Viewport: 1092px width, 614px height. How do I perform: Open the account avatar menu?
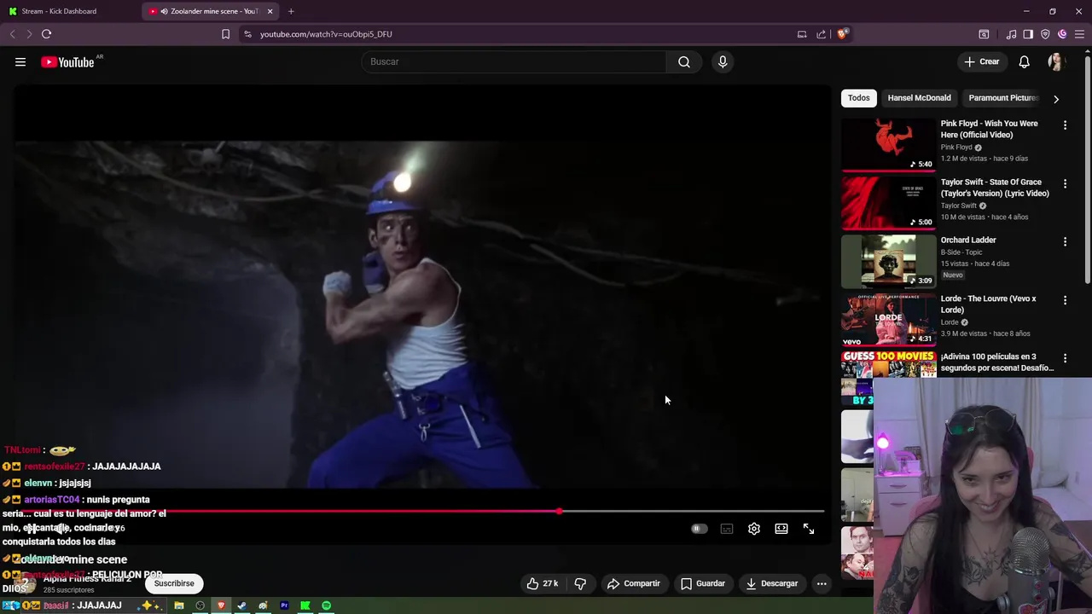(x=1056, y=61)
